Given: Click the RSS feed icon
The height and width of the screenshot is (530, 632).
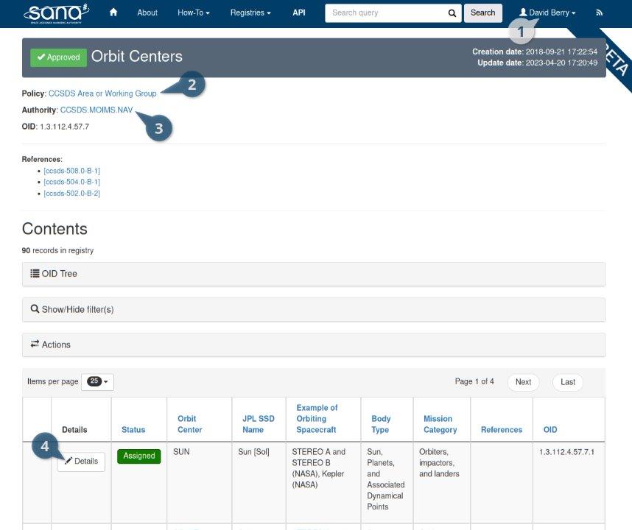Looking at the screenshot, I should (x=599, y=13).
